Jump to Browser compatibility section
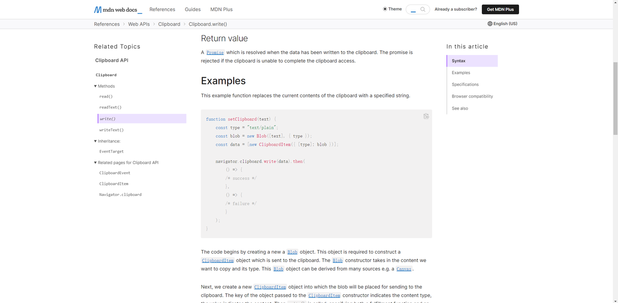 point(472,96)
